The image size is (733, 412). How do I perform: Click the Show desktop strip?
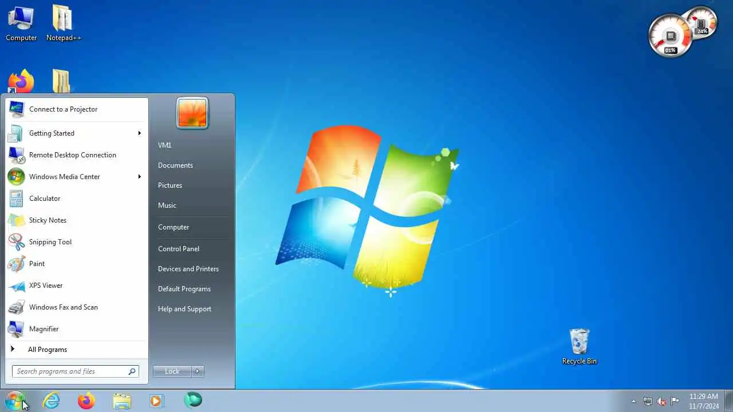[729, 401]
